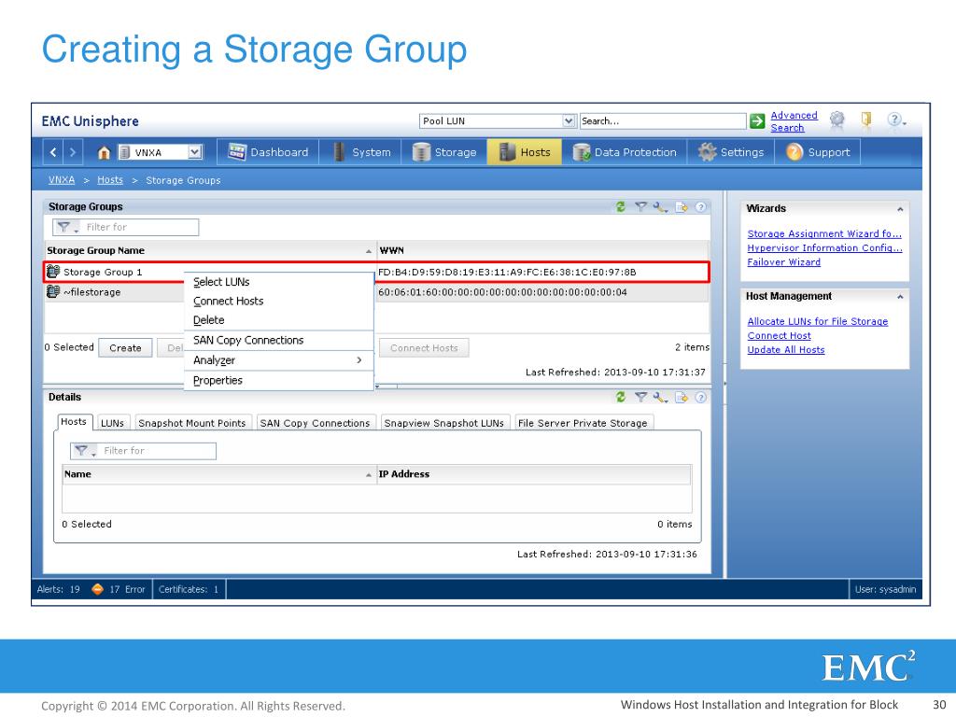Click the Create button
The width and height of the screenshot is (956, 717).
[x=125, y=348]
